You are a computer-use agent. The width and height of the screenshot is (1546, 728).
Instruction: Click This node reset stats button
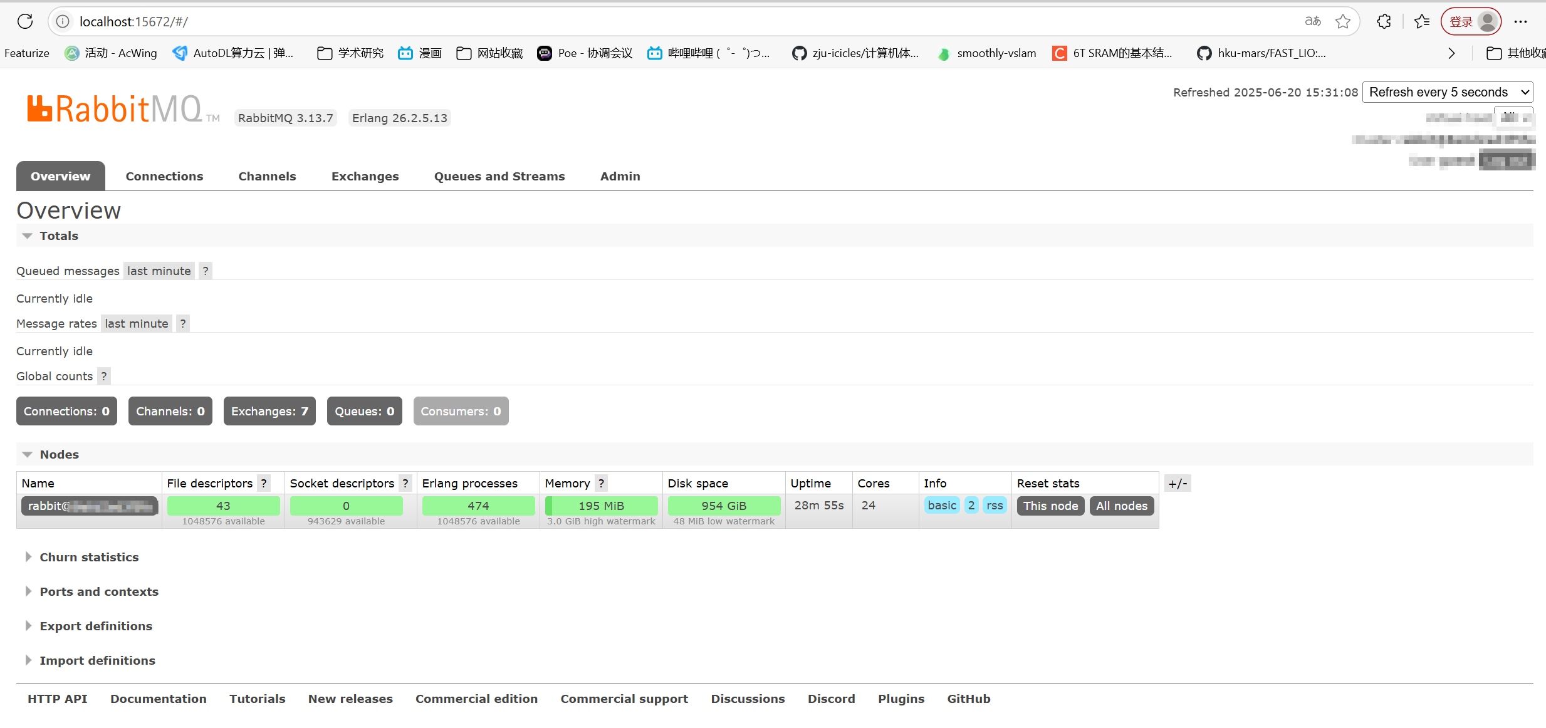pos(1050,506)
